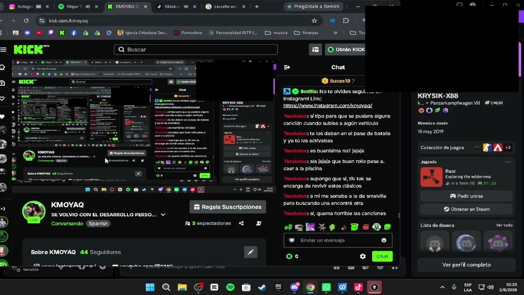Open a new browser tab
Image resolution: width=524 pixels, height=295 pixels.
(x=257, y=7)
